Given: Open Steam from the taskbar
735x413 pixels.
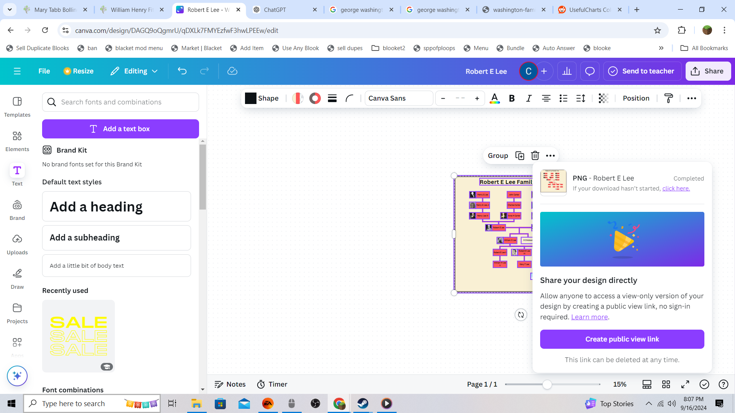Looking at the screenshot, I should pyautogui.click(x=363, y=403).
